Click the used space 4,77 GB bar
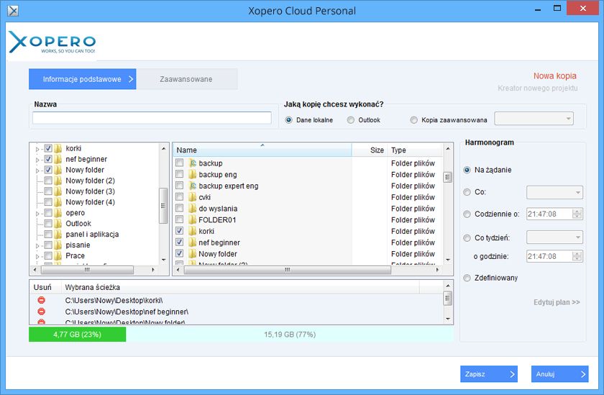The height and width of the screenshot is (395, 604). 78,335
